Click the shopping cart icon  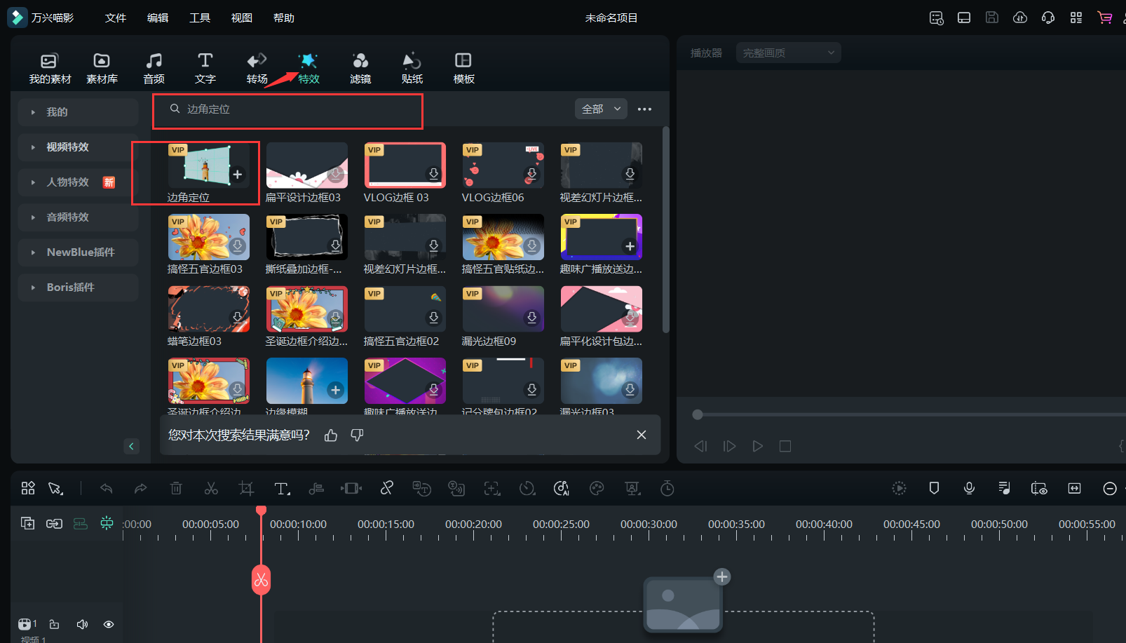(1104, 18)
